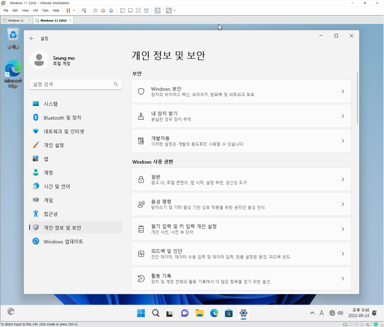Click the Windows 보안 shield icon
Viewport: 384px width, 327px height.
[141, 91]
